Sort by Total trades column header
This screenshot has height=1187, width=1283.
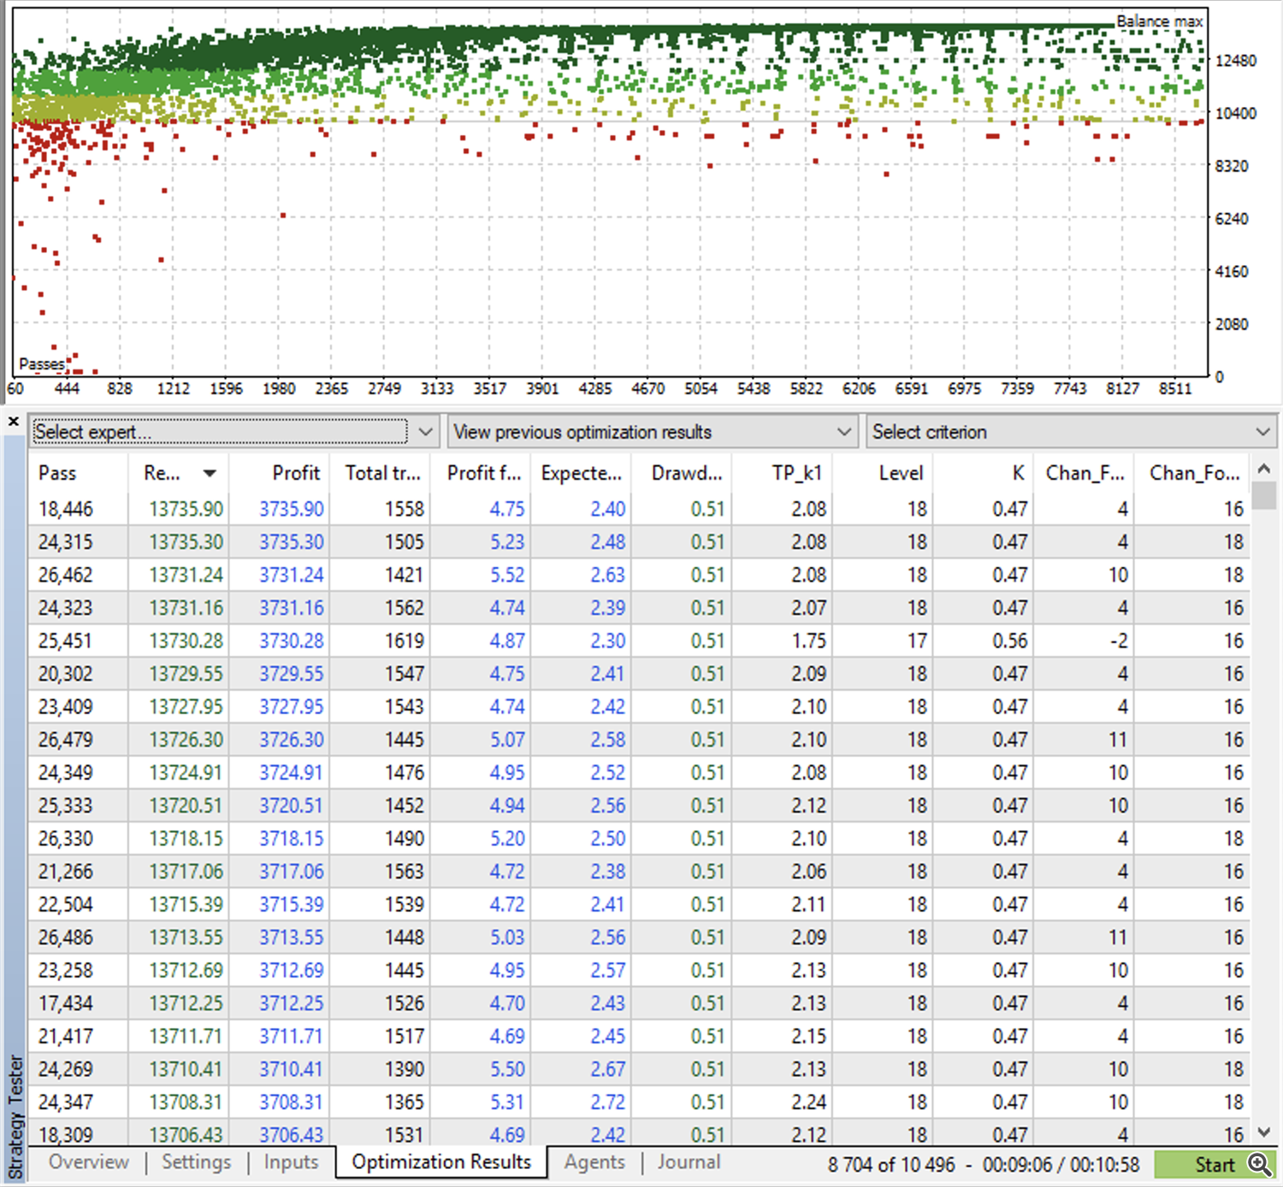pos(379,473)
